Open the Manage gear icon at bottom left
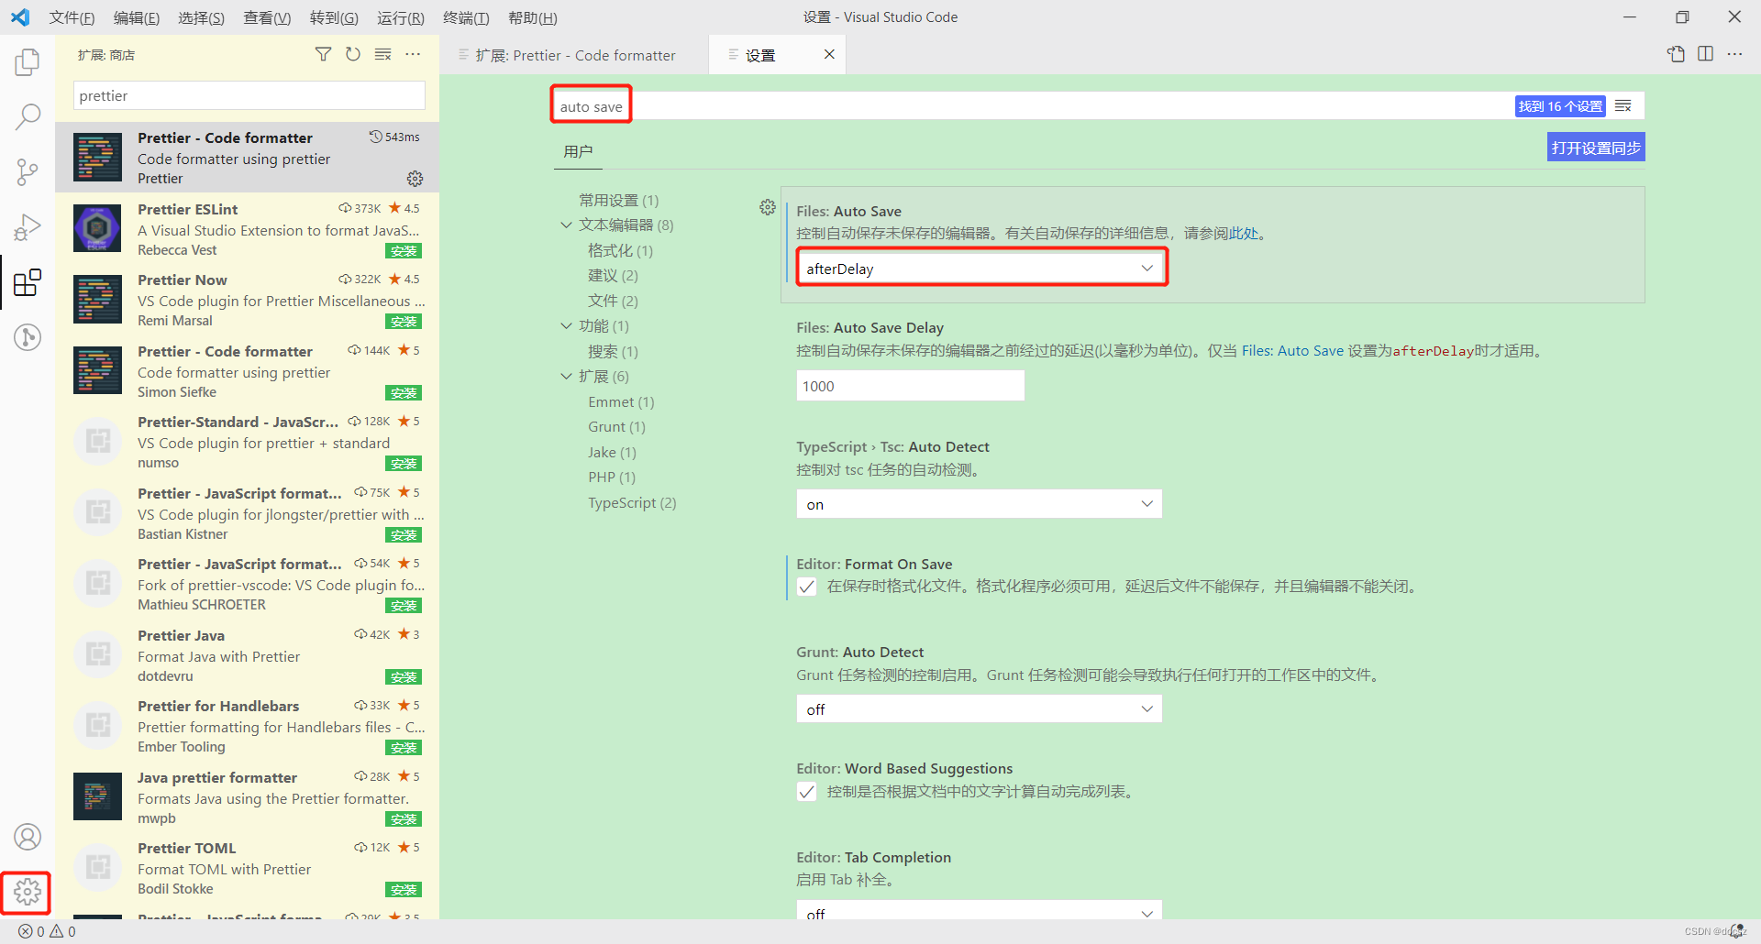This screenshot has width=1761, height=944. 27,892
